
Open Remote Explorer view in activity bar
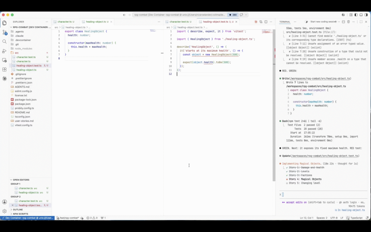4,60
